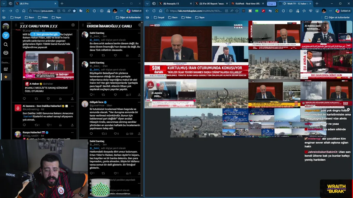Like the Al Jazeera ABD Savunma Bakanı post
The image size is (353, 198).
pyautogui.click(x=48, y=125)
